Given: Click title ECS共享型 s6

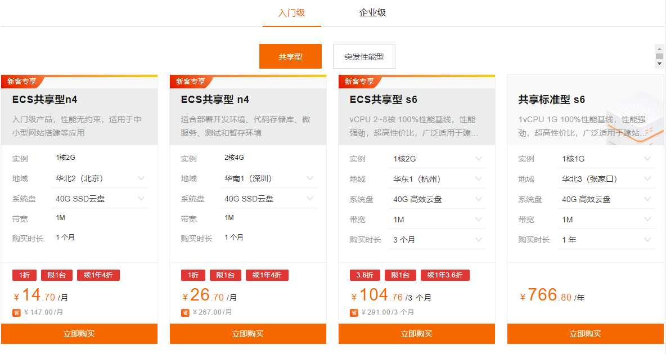Looking at the screenshot, I should click(384, 100).
